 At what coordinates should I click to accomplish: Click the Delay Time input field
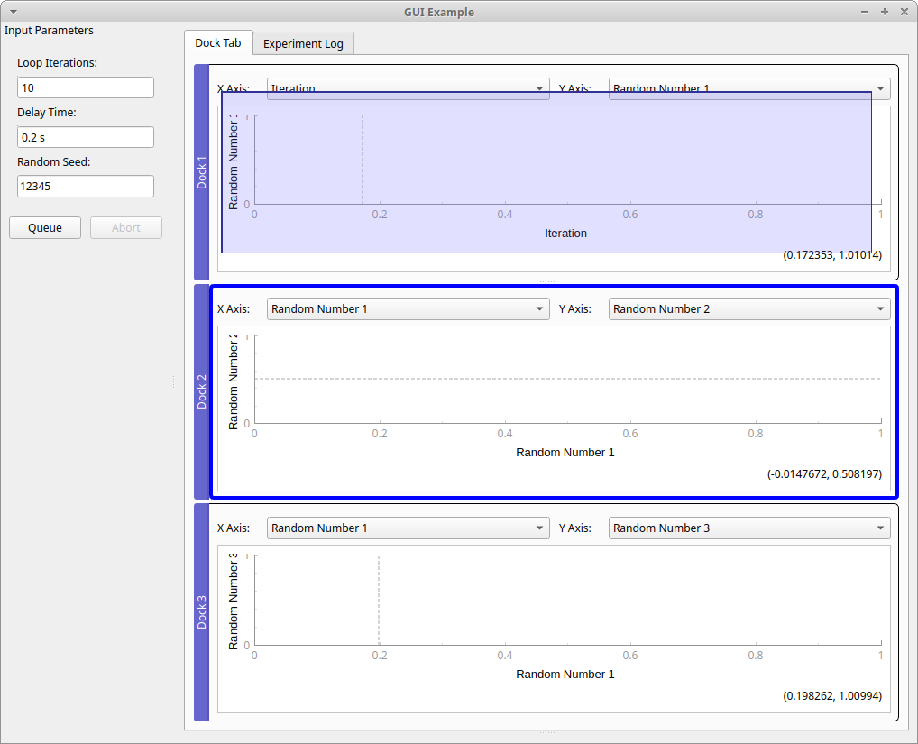tap(86, 137)
